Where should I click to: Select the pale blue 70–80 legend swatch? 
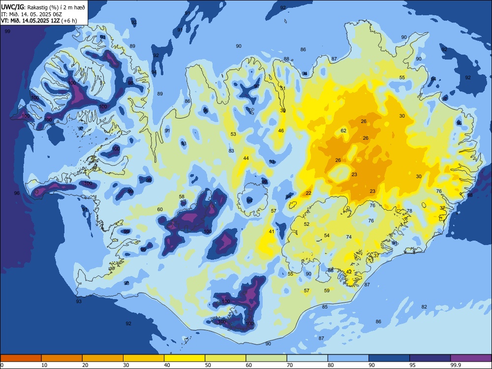pos(307,358)
